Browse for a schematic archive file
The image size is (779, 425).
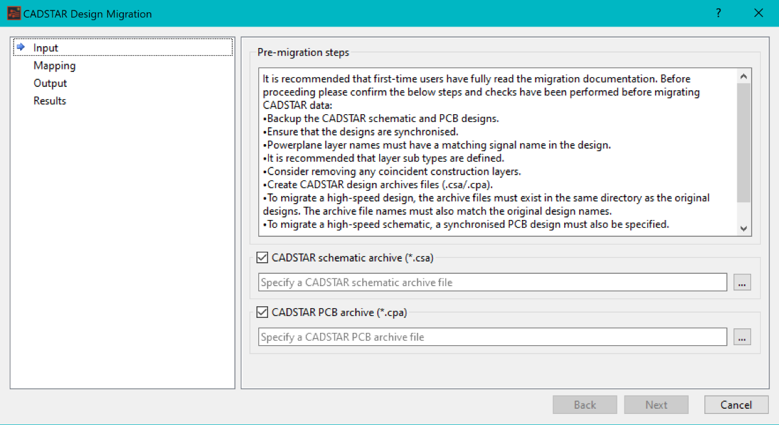(743, 282)
